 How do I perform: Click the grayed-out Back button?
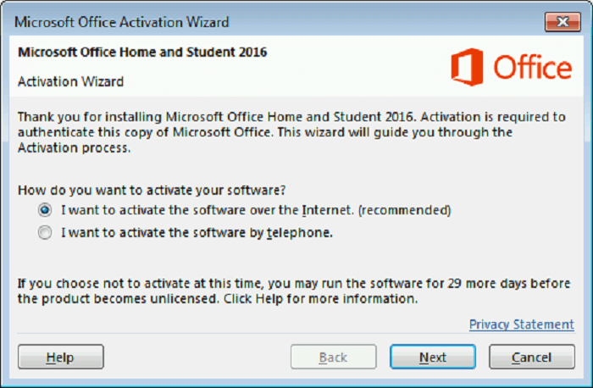point(333,357)
